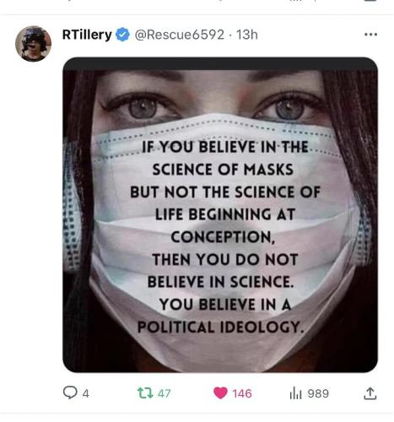Image resolution: width=394 pixels, height=422 pixels.
Task: Open the three-dot more options menu
Action: click(x=370, y=35)
